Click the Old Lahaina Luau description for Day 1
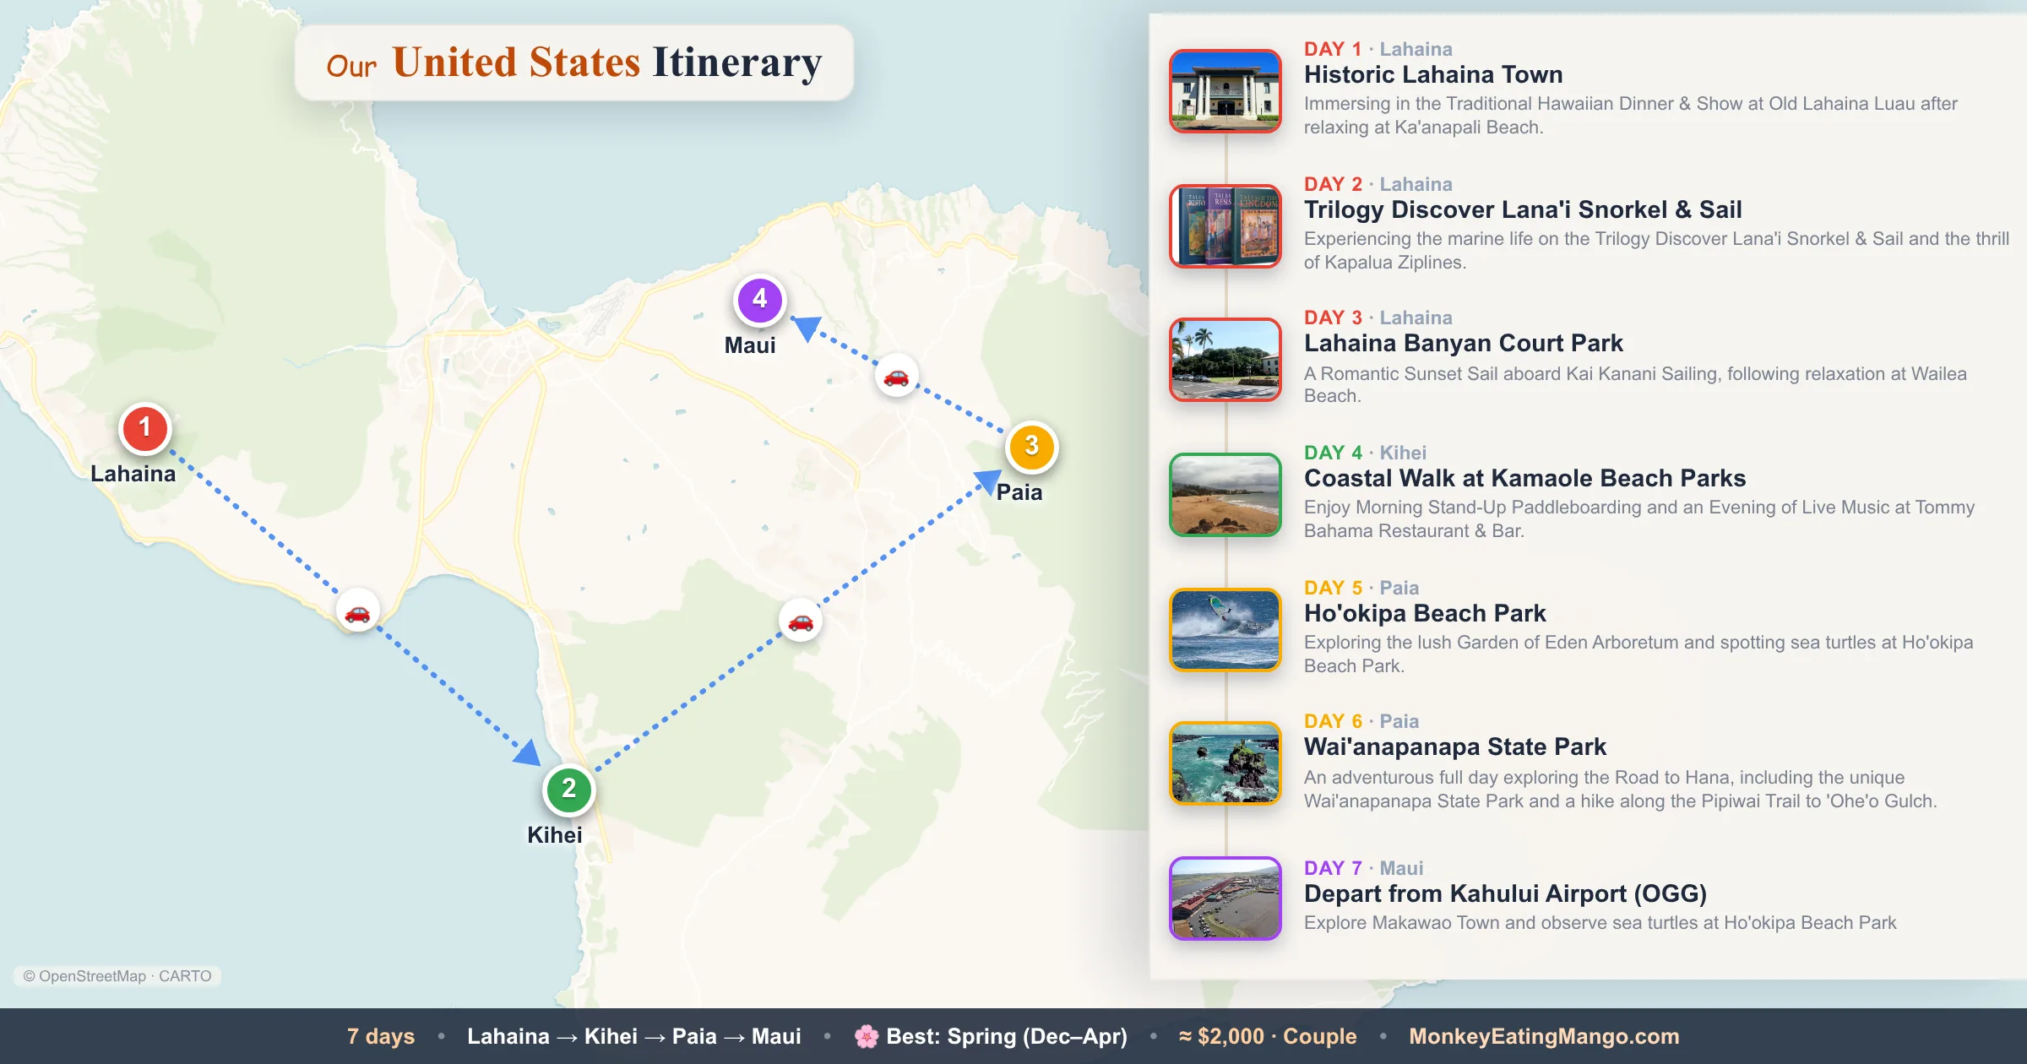 tap(1631, 116)
